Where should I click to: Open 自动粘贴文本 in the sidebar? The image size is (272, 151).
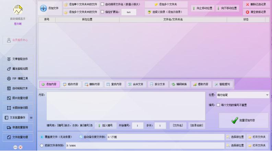(x=18, y=88)
